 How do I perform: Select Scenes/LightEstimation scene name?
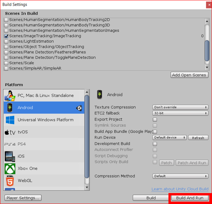31,41
